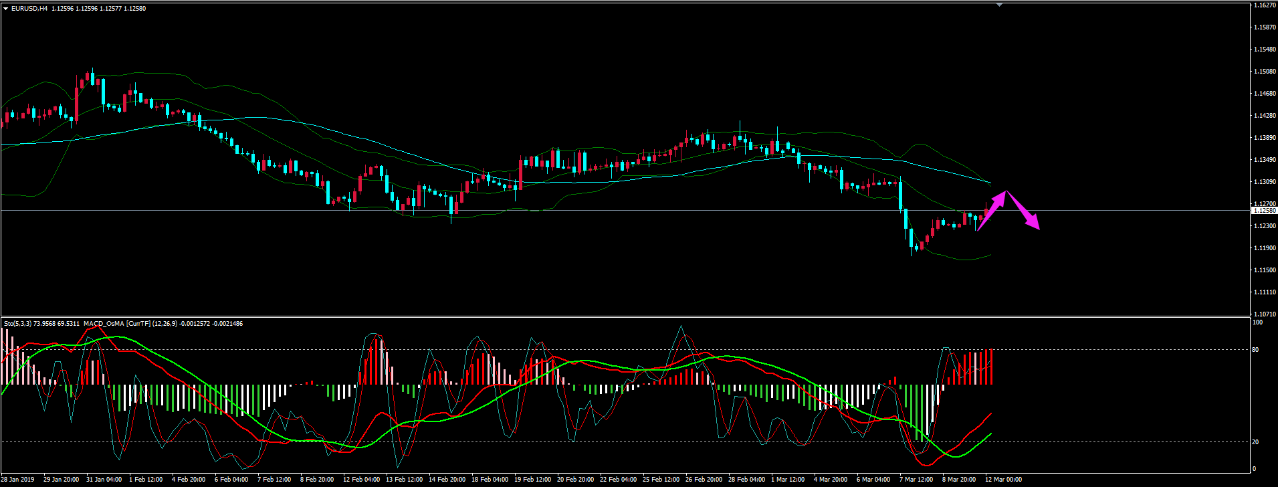Image resolution: width=1278 pixels, height=487 pixels.
Task: Click price scale value 1.13090
Action: click(1264, 182)
